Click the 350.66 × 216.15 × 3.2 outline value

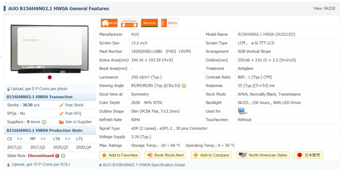click(267, 60)
